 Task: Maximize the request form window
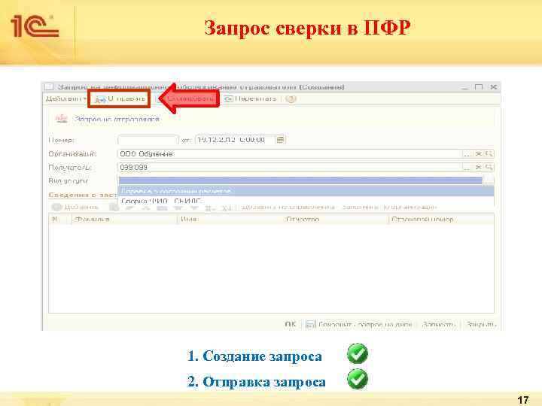tap(479, 87)
